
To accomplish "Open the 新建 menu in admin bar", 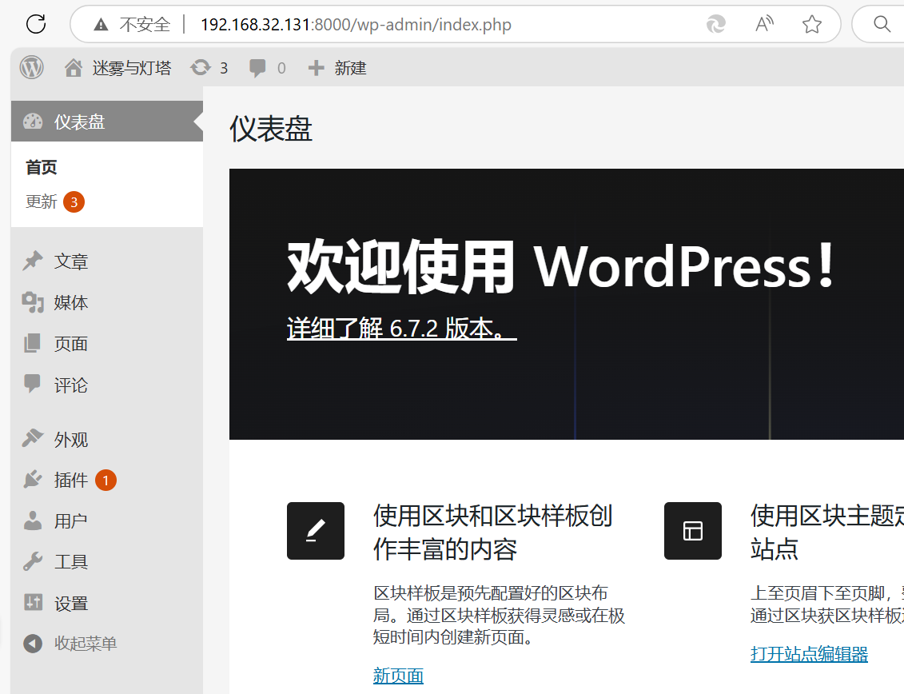I will coord(350,68).
